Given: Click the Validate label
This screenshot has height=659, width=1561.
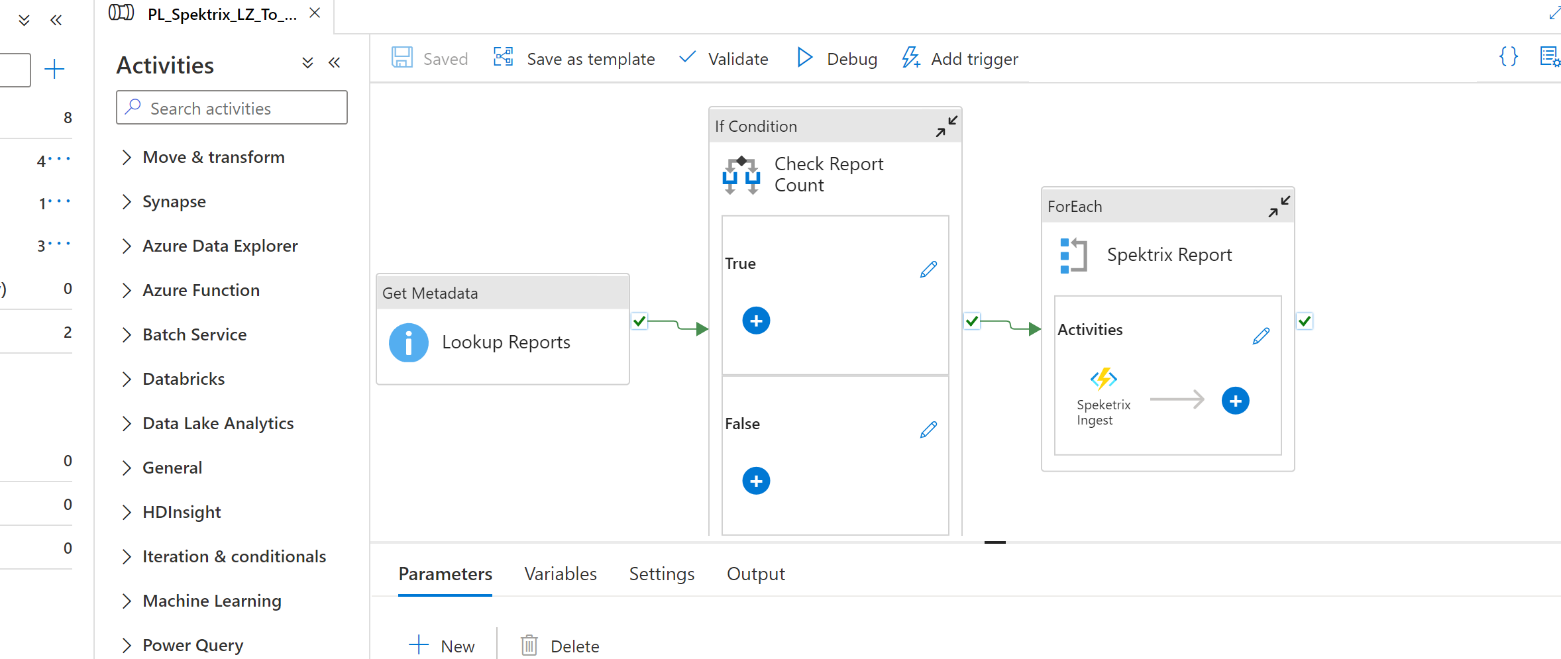Looking at the screenshot, I should [x=738, y=60].
